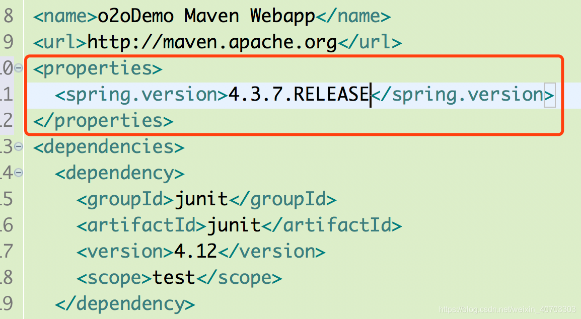Click the opening <scope> tag

[x=114, y=279]
